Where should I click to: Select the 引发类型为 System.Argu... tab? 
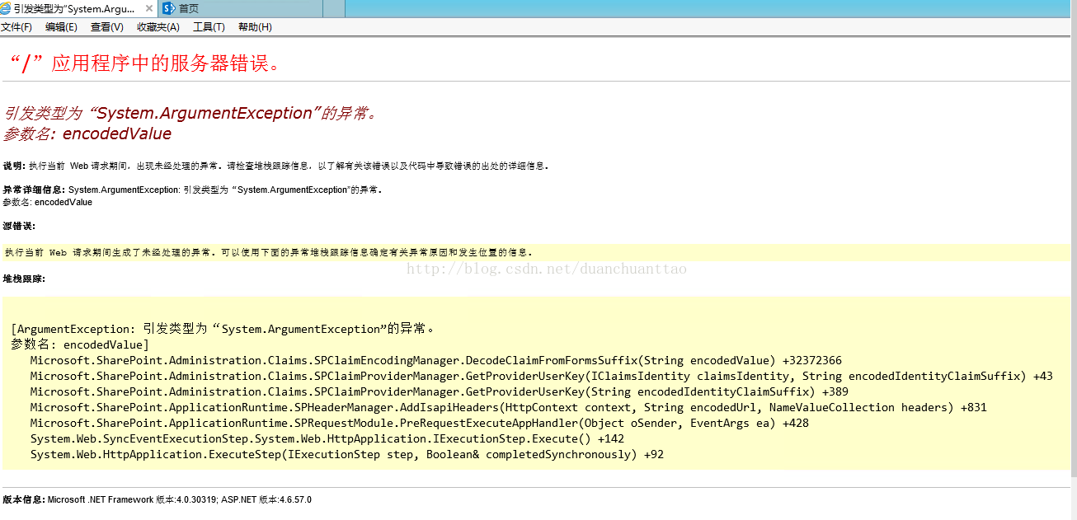[x=78, y=8]
